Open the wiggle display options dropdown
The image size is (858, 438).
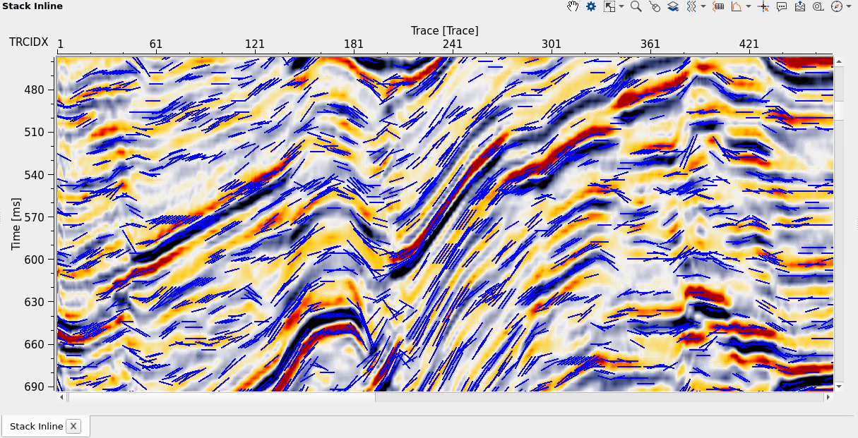tap(703, 7)
